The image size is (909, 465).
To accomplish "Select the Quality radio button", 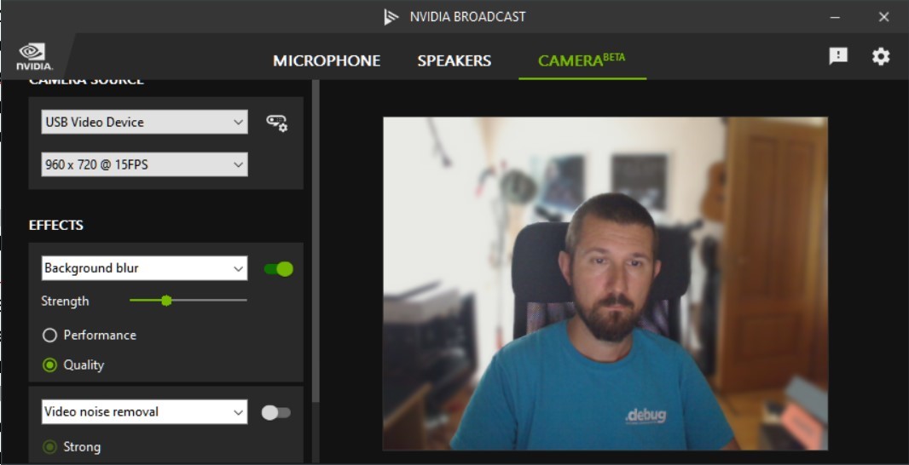I will [49, 365].
